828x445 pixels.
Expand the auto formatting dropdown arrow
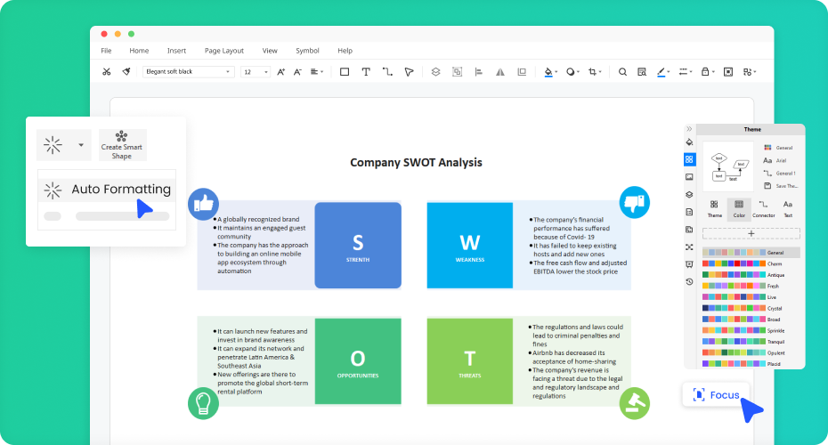coord(81,144)
